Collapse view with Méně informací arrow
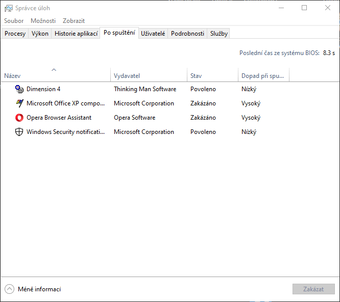 [x=9, y=289]
